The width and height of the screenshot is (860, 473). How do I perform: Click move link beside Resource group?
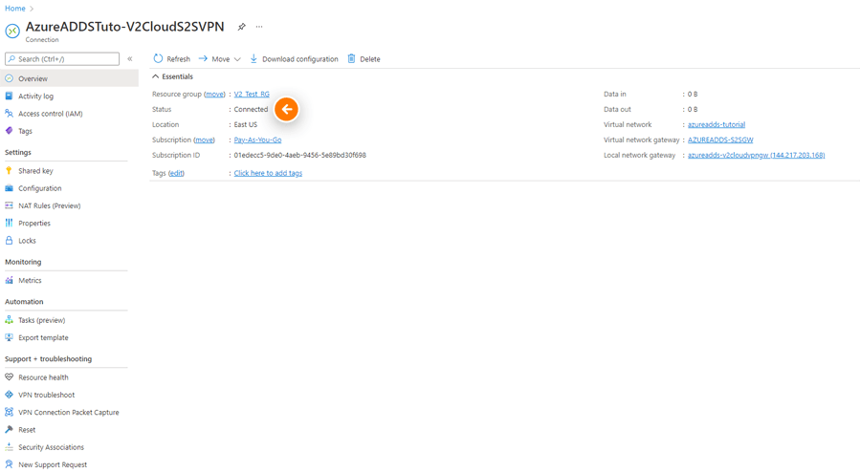click(214, 95)
